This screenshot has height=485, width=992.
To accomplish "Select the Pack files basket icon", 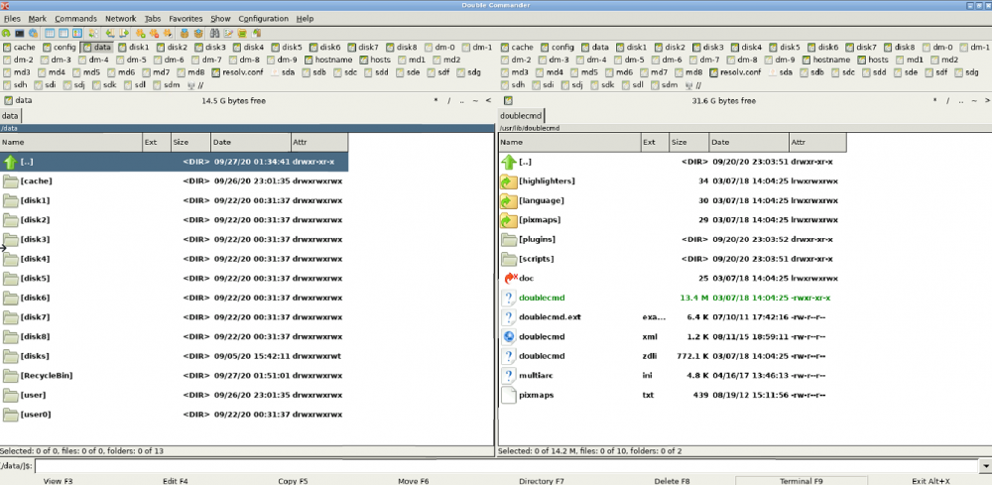I will tap(185, 33).
